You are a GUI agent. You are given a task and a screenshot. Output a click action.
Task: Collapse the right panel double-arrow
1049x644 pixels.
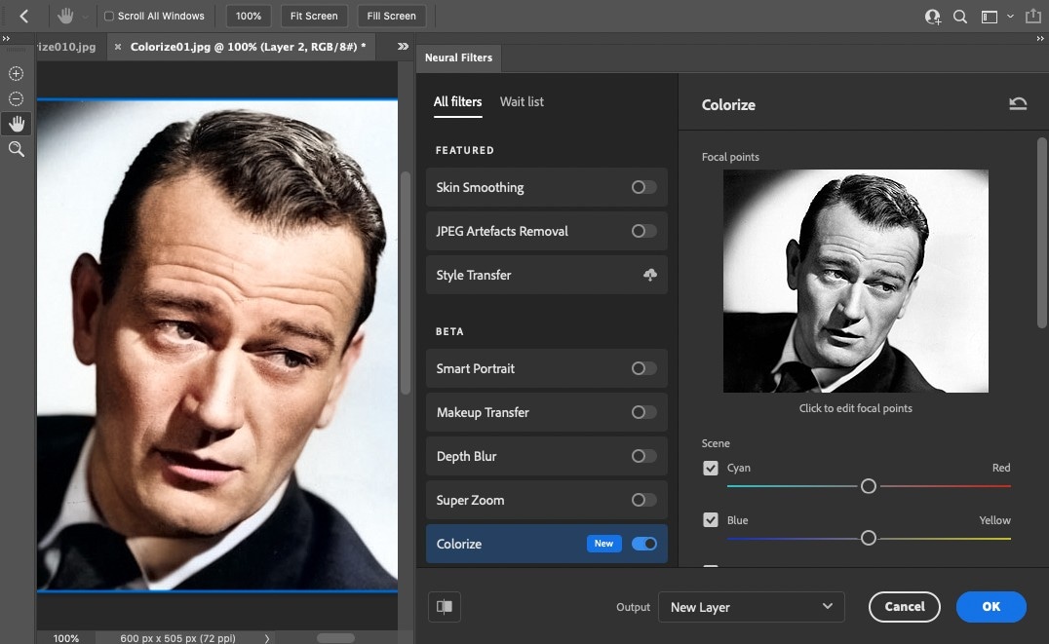tap(1040, 39)
